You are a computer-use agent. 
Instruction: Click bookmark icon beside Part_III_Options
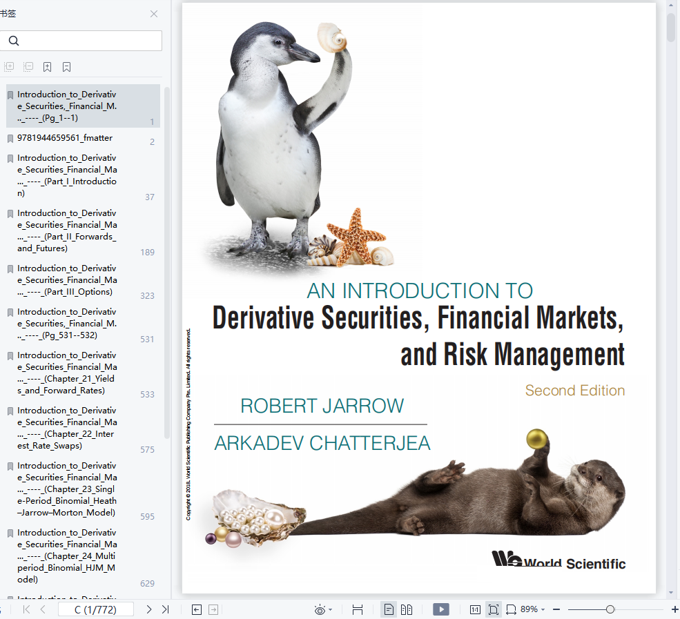click(10, 269)
